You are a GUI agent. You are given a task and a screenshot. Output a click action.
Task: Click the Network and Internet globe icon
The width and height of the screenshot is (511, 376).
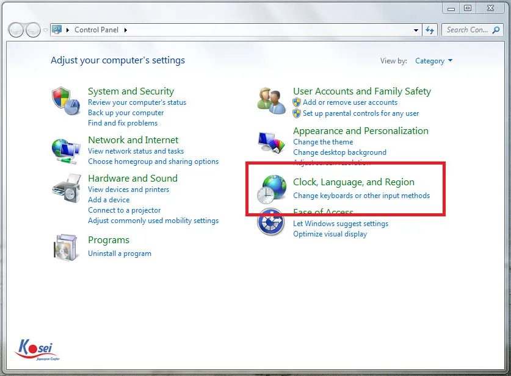tap(66, 148)
